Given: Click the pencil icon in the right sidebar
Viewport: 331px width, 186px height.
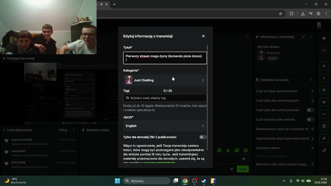Looking at the screenshot, I should click(324, 50).
